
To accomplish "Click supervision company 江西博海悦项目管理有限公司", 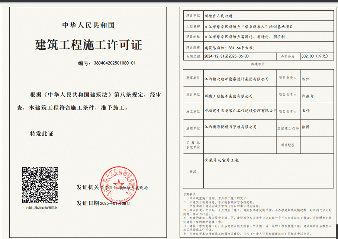I will tap(231, 127).
